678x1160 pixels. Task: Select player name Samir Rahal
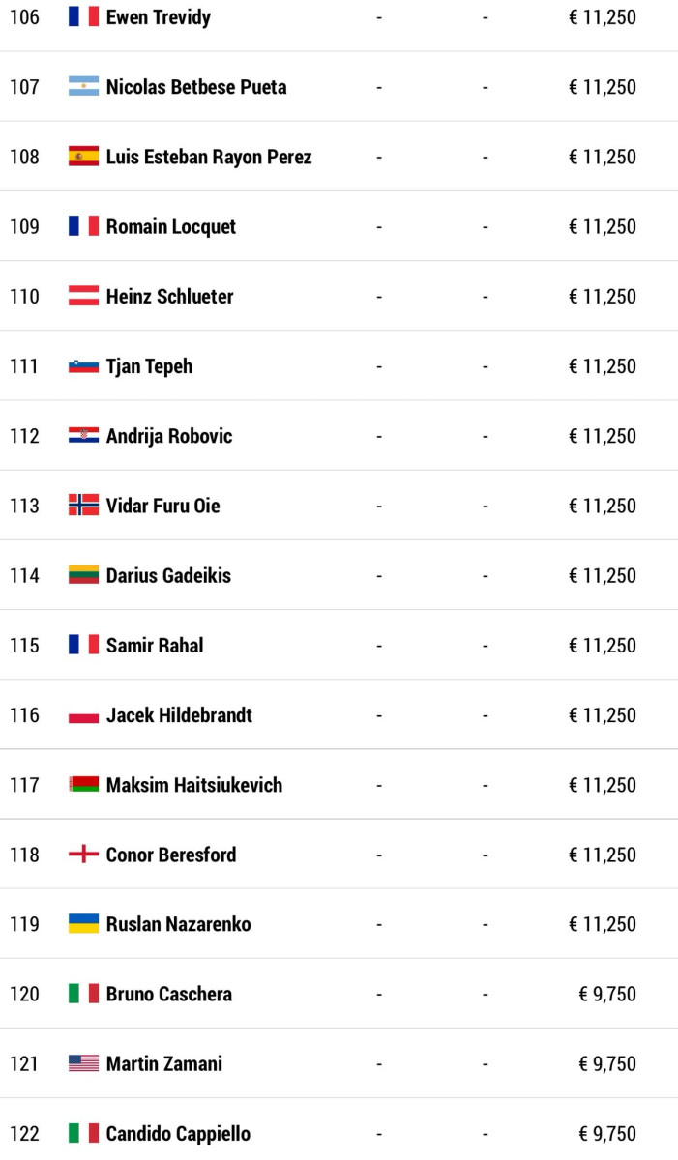pyautogui.click(x=155, y=645)
